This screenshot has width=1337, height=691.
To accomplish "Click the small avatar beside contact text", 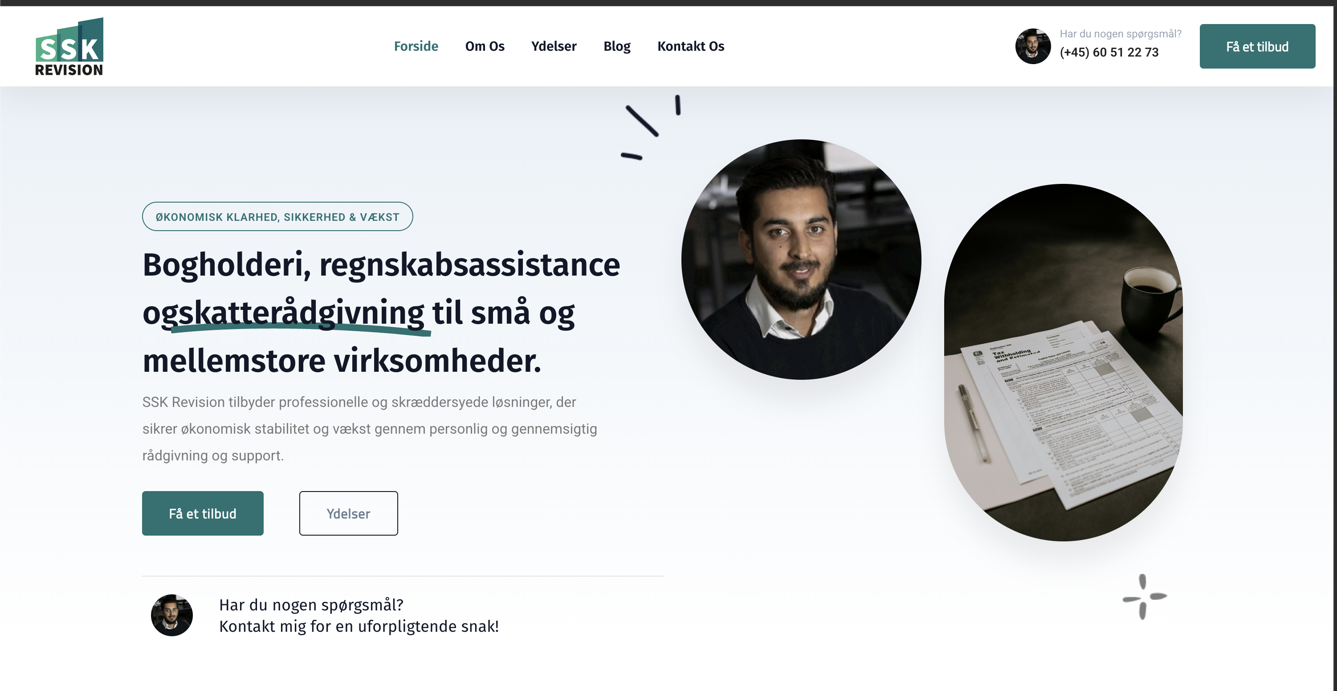I will (172, 615).
